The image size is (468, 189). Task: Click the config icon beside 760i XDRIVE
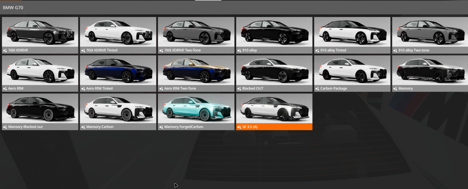[x=5, y=50]
